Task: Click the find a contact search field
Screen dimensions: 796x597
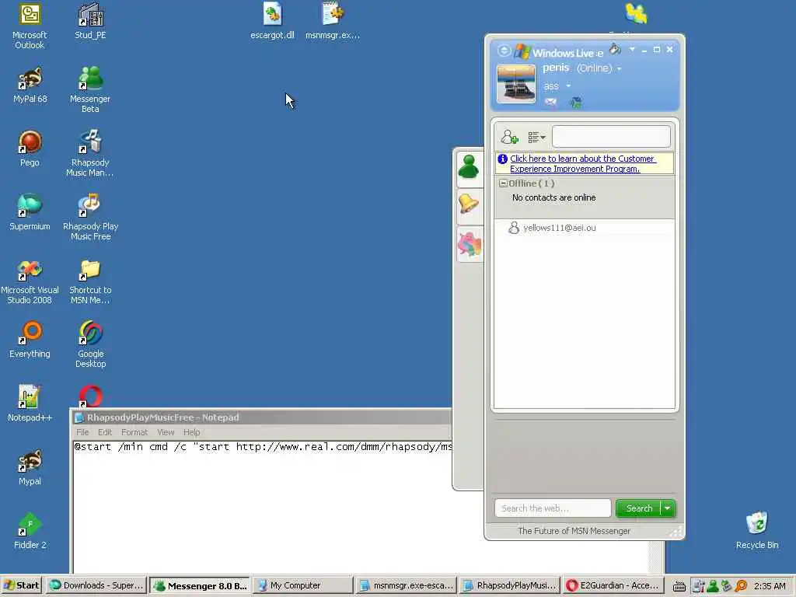Action: [x=611, y=137]
